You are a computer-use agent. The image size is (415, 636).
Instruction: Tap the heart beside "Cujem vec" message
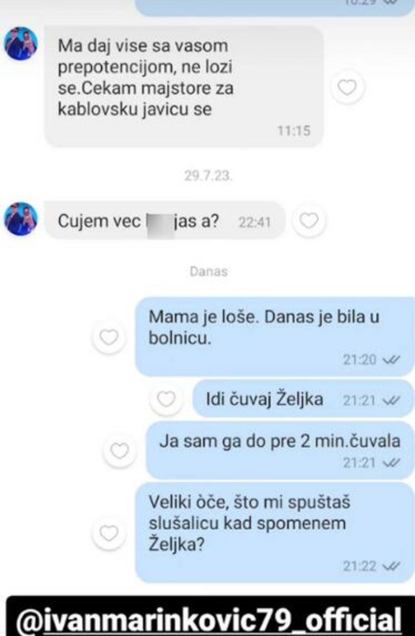pyautogui.click(x=309, y=220)
